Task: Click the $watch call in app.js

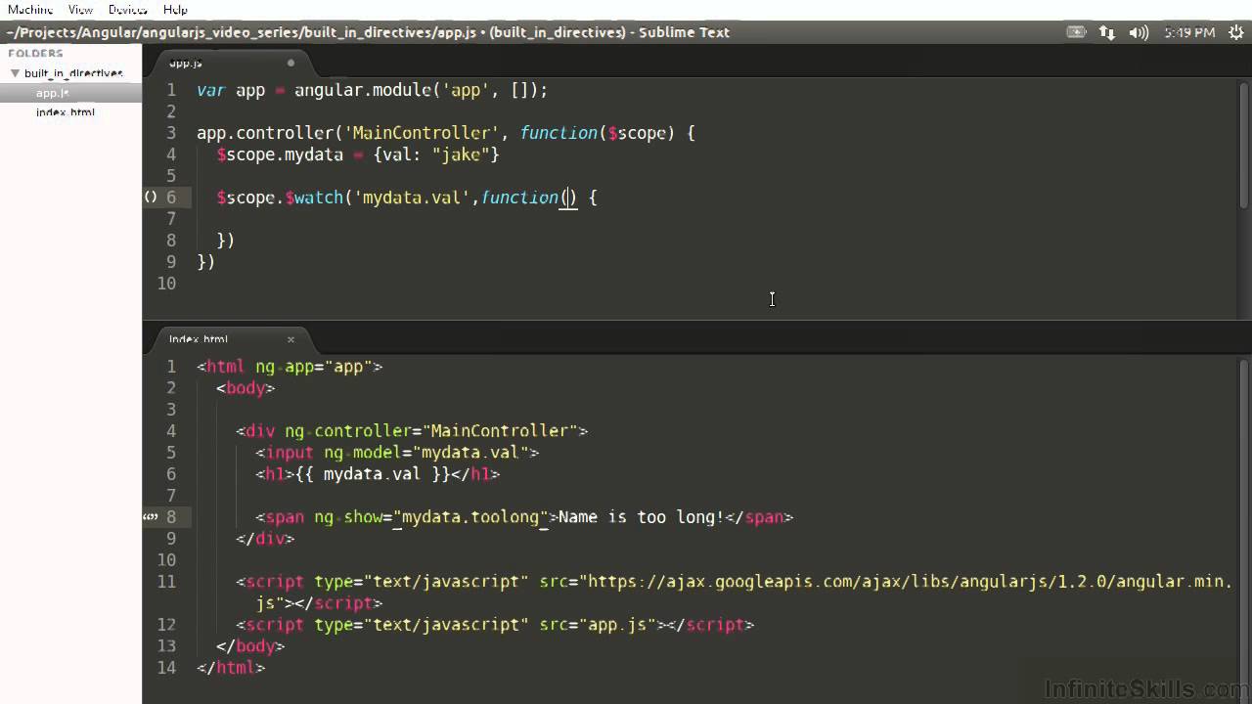Action: pyautogui.click(x=313, y=198)
